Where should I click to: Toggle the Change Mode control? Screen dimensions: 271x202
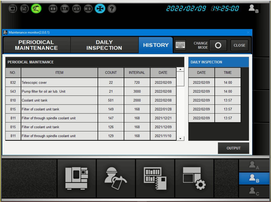click(218, 45)
